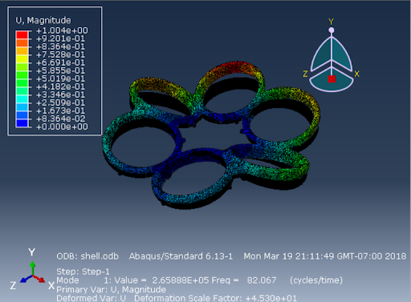Click the +3.346e-01 legend value

tap(60, 95)
